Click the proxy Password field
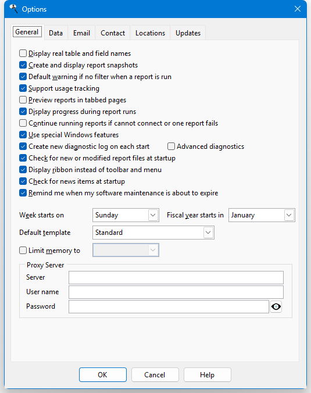The image size is (311, 393). [x=169, y=306]
